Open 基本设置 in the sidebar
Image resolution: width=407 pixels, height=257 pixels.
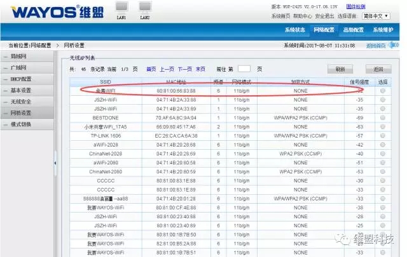27,90
